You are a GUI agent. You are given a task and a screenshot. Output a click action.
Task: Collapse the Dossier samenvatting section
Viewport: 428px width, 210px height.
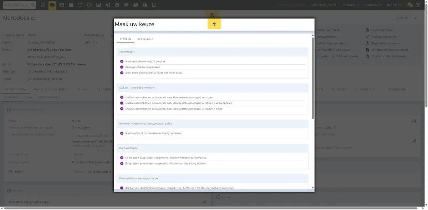pyautogui.click(x=9, y=109)
